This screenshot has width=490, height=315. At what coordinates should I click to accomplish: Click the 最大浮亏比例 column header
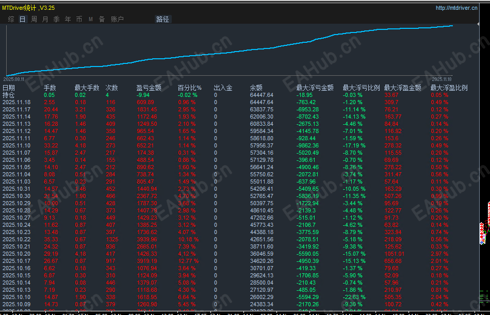(361, 88)
